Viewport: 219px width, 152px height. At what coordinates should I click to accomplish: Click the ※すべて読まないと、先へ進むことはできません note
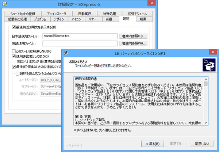pos(103,130)
